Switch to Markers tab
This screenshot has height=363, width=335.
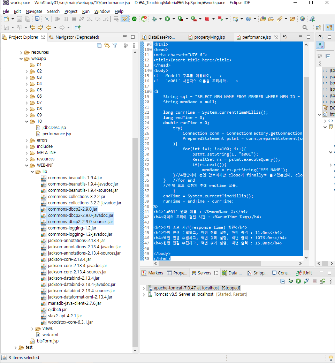point(152,273)
